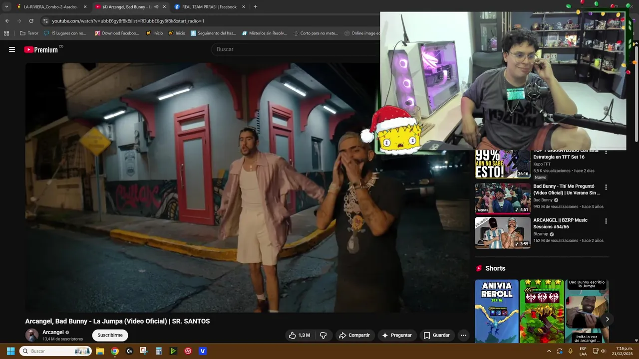
Task: Open options for Kupo TFT video
Action: click(x=606, y=152)
